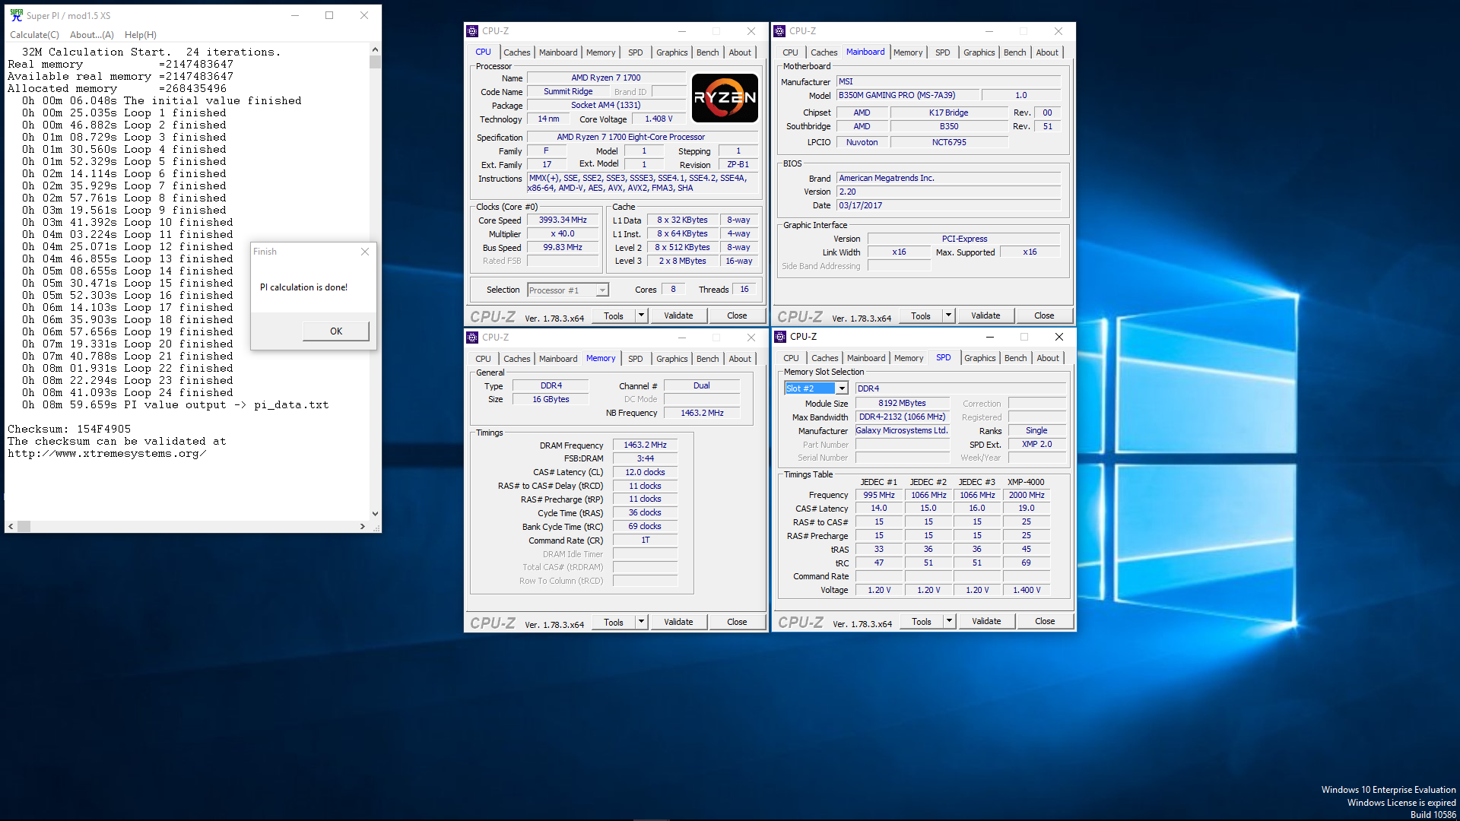Click Max Bandwidth DDR4-2132 field
The image size is (1460, 821).
coord(903,417)
